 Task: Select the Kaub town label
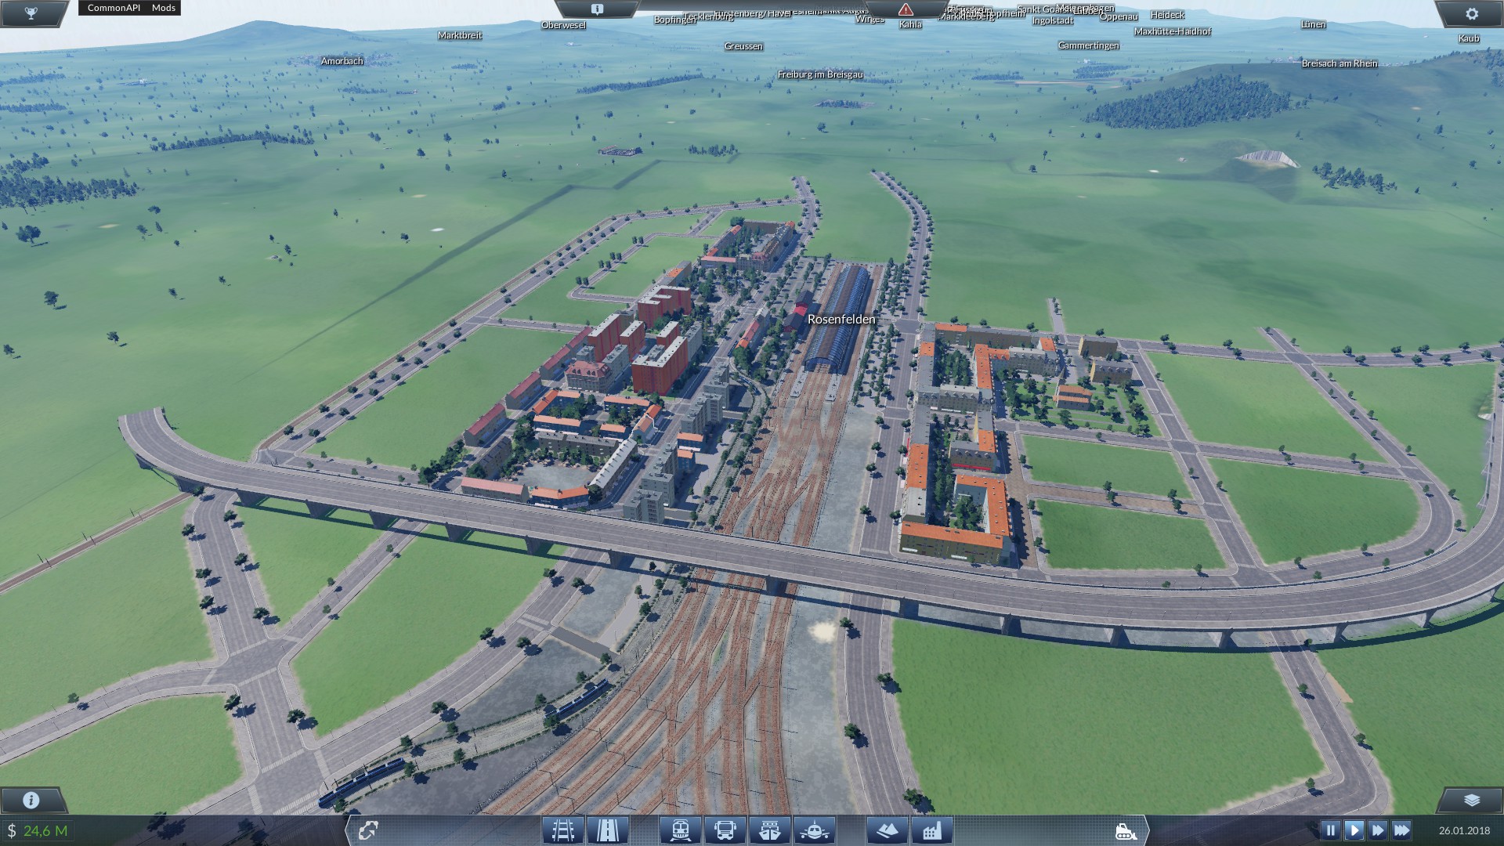[x=1469, y=38]
